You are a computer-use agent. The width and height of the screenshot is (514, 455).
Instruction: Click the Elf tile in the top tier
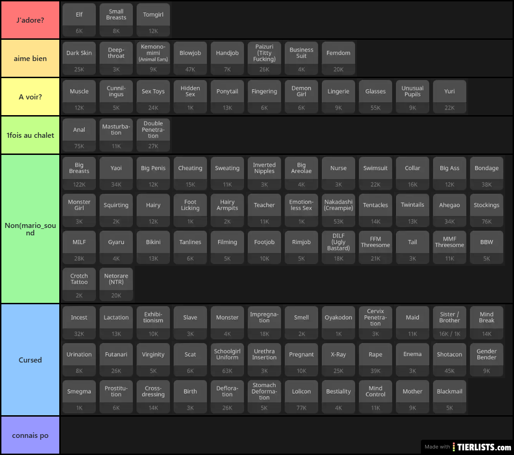coord(79,20)
